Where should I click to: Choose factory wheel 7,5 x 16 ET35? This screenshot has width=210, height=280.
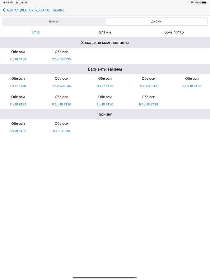(x=61, y=59)
